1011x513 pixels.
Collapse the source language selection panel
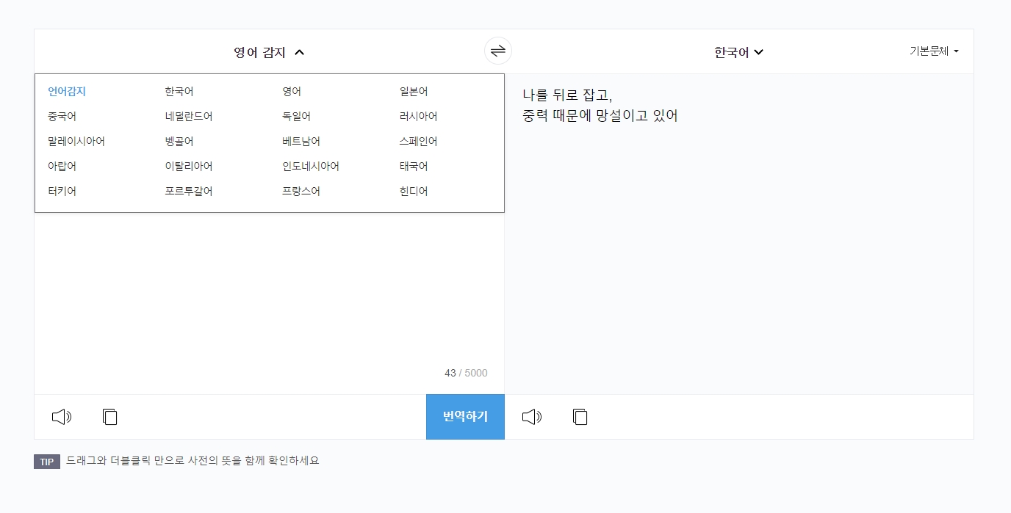point(269,51)
